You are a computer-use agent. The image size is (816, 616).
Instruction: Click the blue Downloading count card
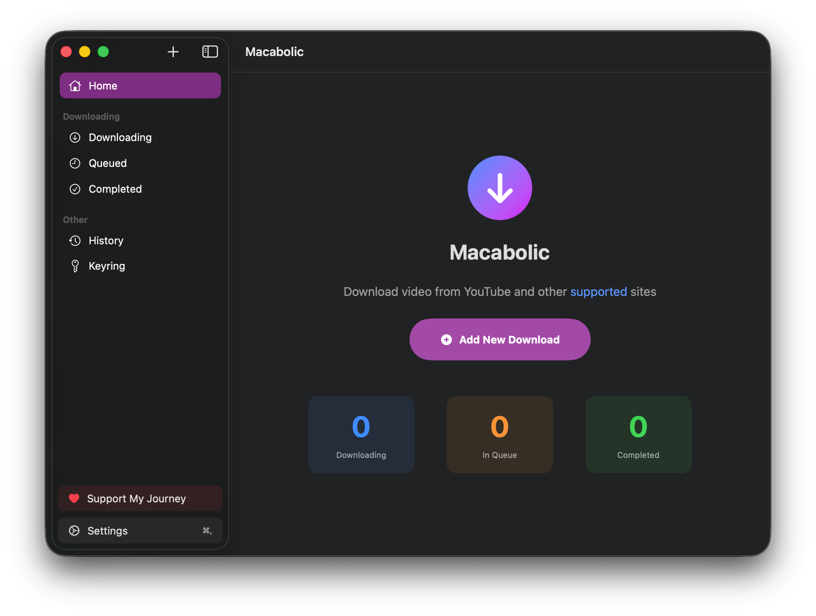[361, 434]
